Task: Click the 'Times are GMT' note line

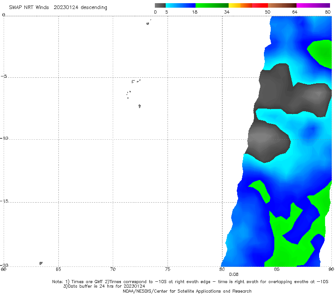Action: click(190, 282)
